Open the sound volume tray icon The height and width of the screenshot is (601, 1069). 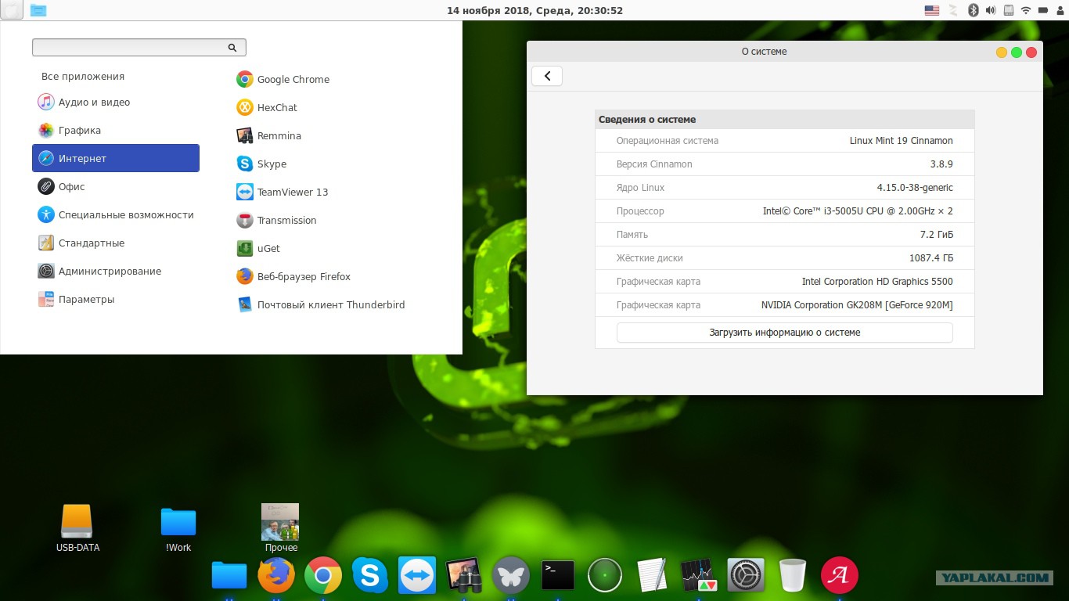991,10
